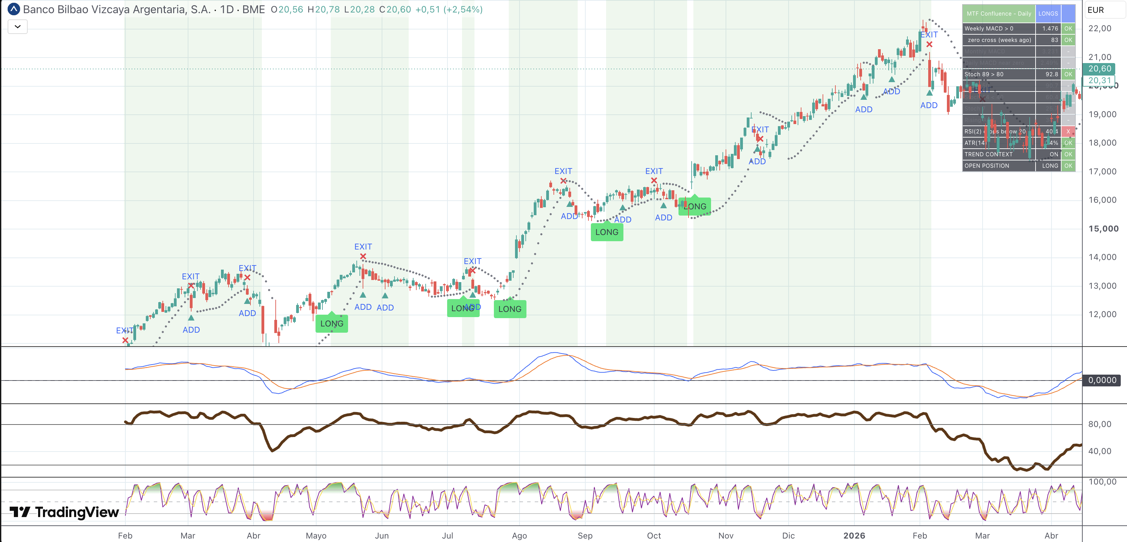Click the Banco Bilbao Vizcaya Argentaria title

coord(117,9)
